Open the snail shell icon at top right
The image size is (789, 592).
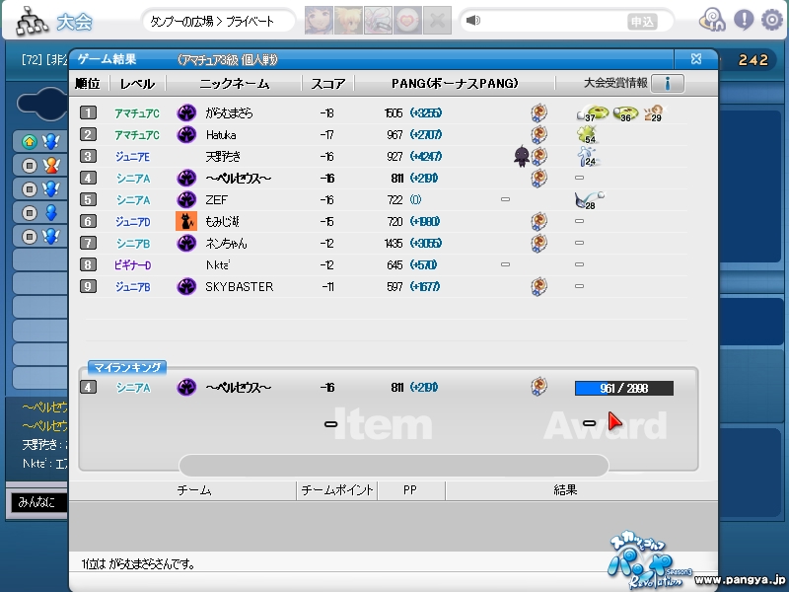pyautogui.click(x=712, y=20)
